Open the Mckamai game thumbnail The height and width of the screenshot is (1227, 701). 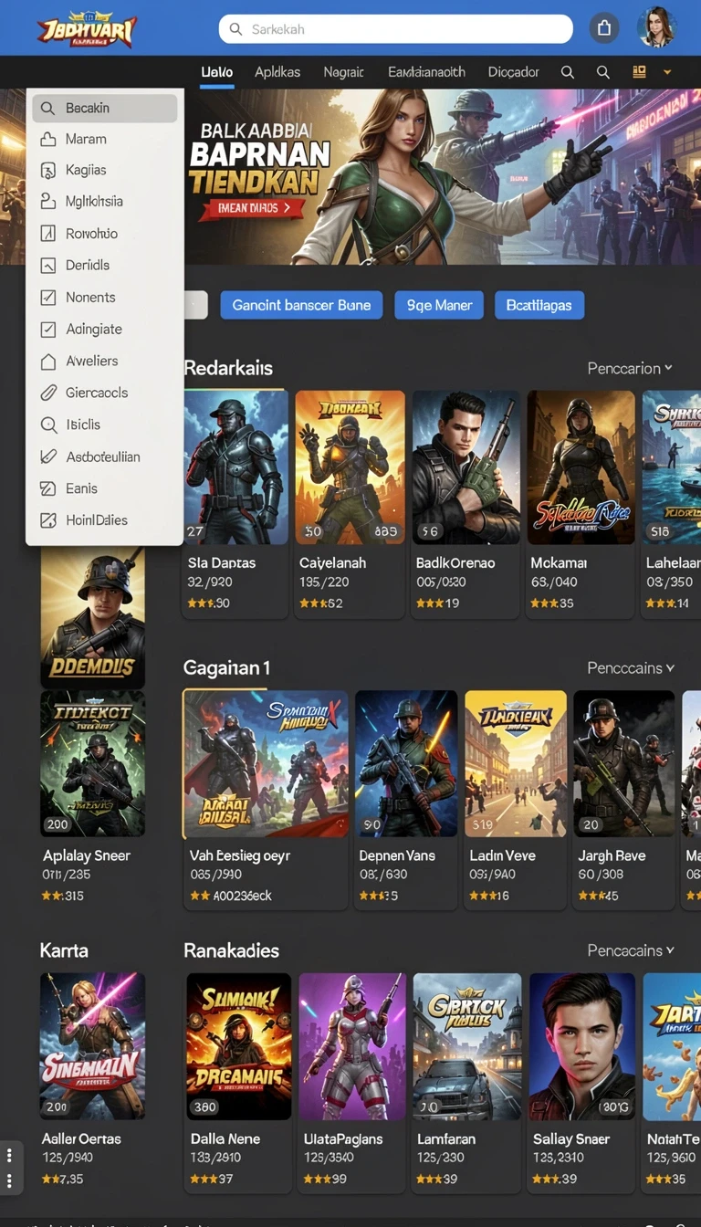581,467
